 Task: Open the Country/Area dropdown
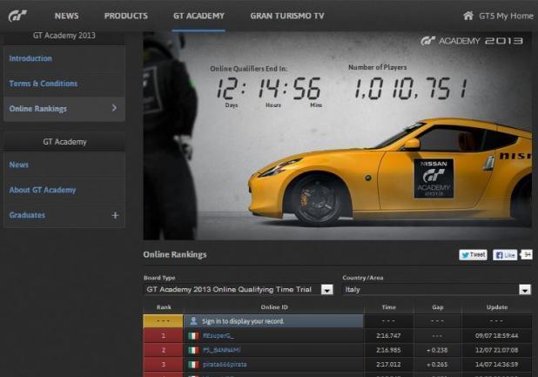pos(524,289)
